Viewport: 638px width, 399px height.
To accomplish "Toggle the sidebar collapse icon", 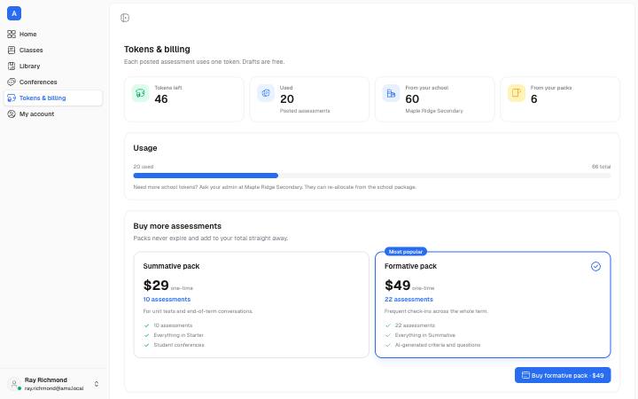I will click(x=125, y=18).
